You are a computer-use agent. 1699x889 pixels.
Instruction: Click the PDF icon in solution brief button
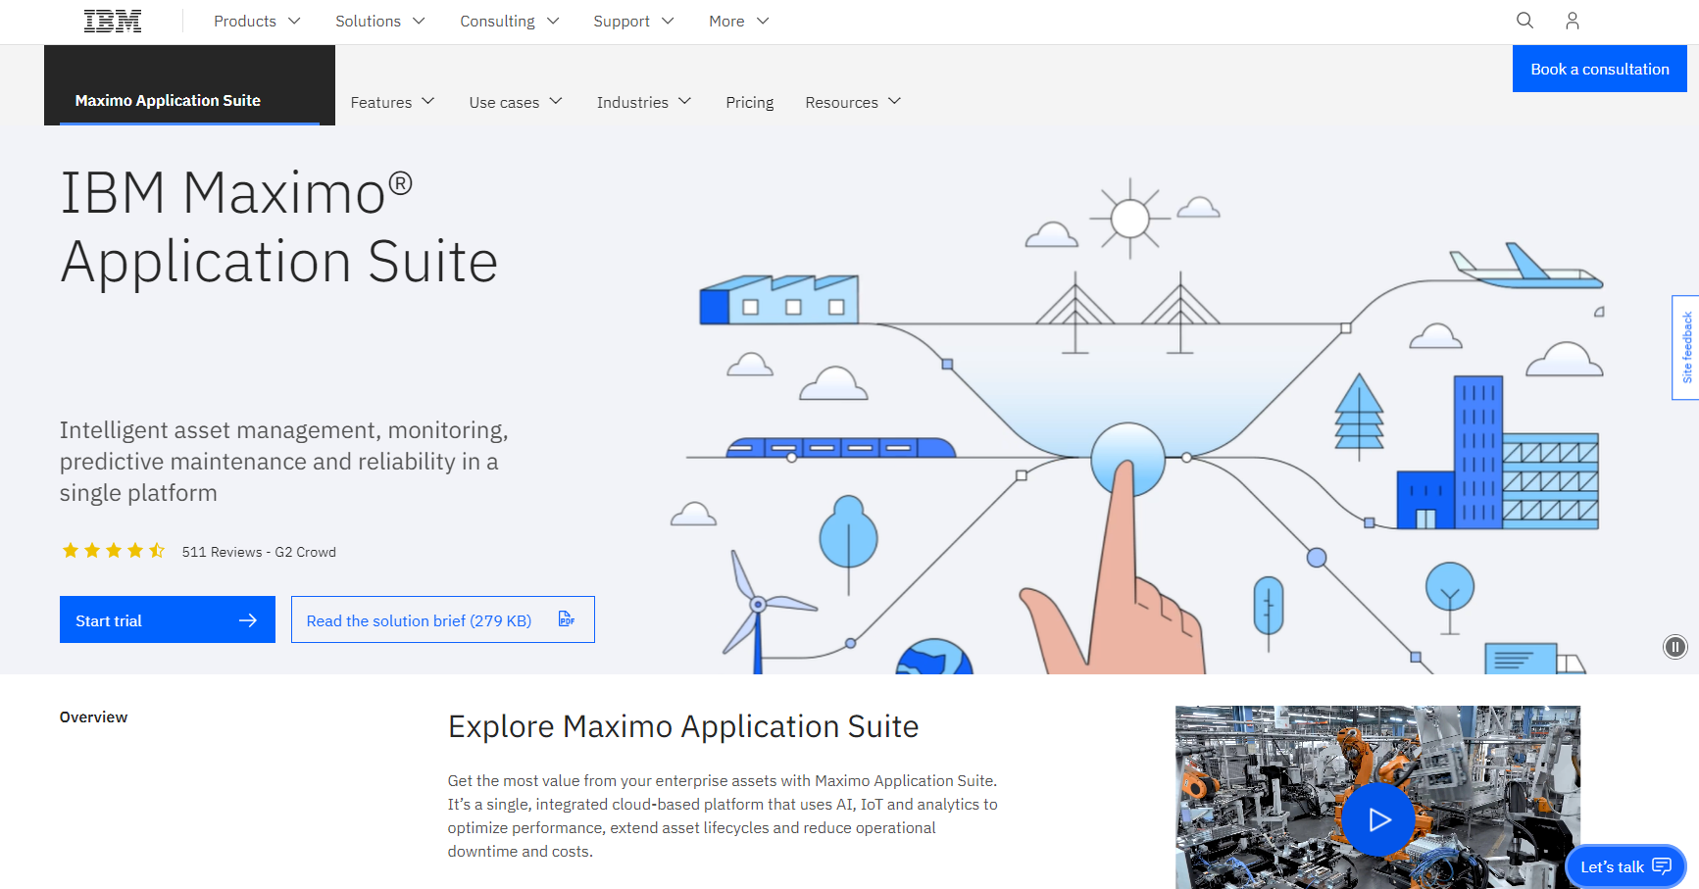[567, 619]
